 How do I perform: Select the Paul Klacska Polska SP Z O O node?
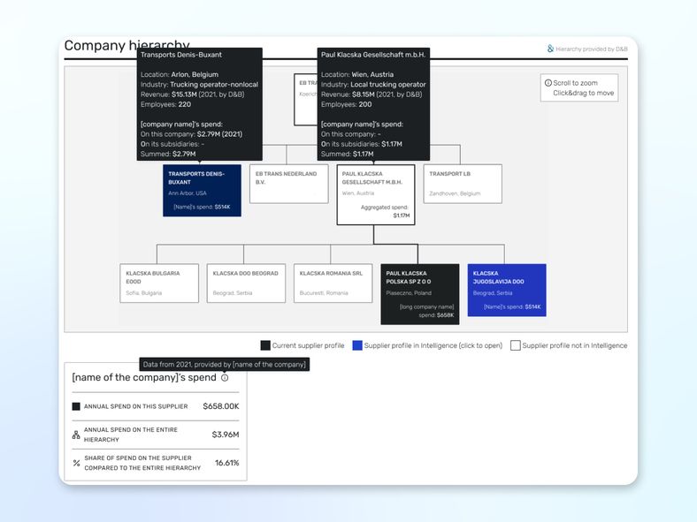420,294
